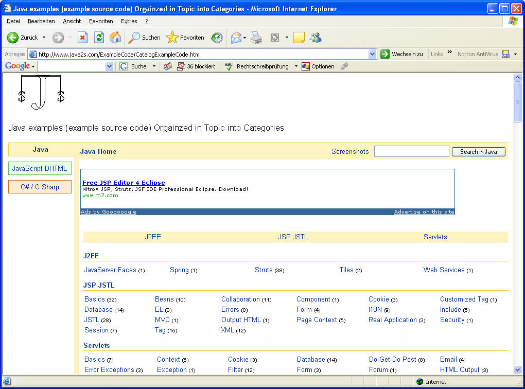Viewport: 525px width, 389px height.
Task: Open the history (Verlauf) clock icon
Action: click(x=217, y=38)
